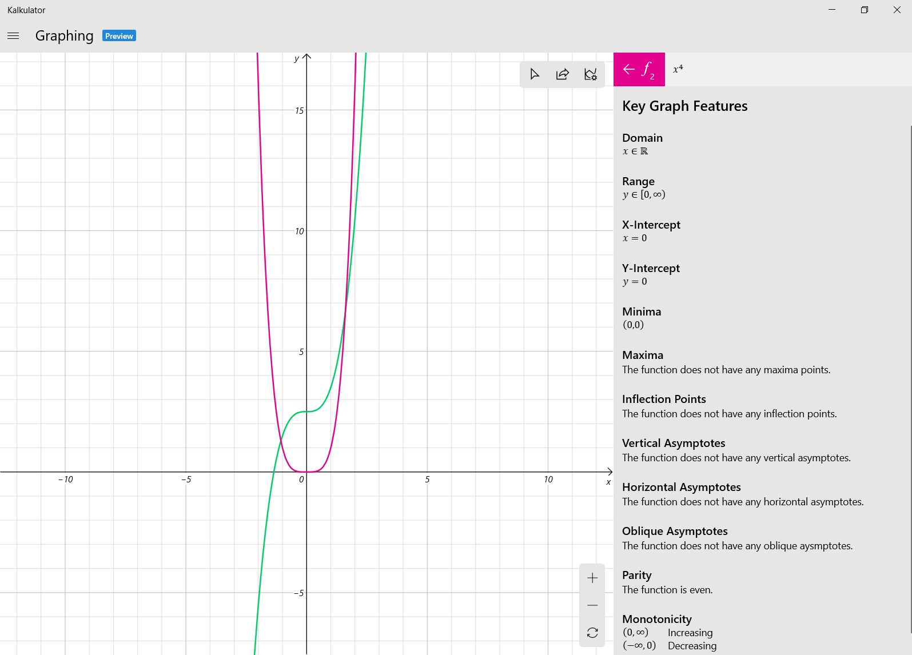The height and width of the screenshot is (655, 912).
Task: Click the Increasing monotonicity label
Action: click(690, 633)
